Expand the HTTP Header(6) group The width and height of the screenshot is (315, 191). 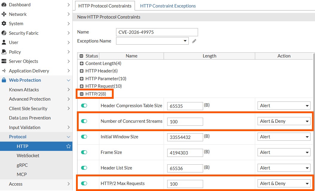(82, 71)
